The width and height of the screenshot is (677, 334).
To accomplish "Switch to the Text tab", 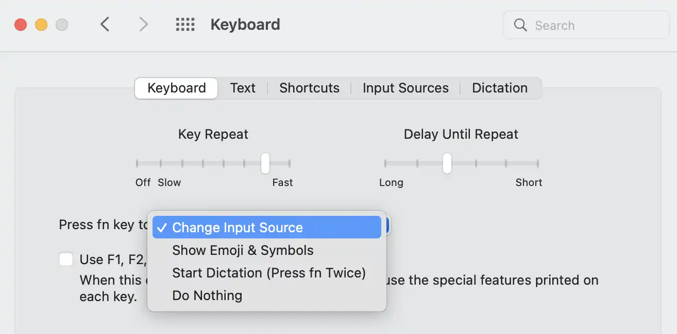I will (243, 88).
